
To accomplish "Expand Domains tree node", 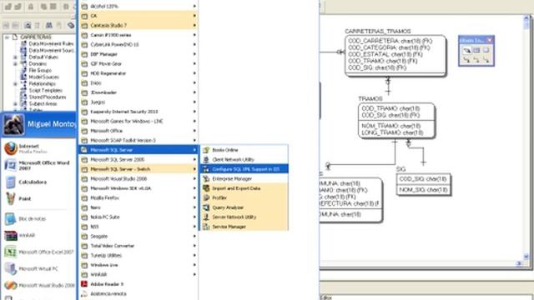I will 15,63.
